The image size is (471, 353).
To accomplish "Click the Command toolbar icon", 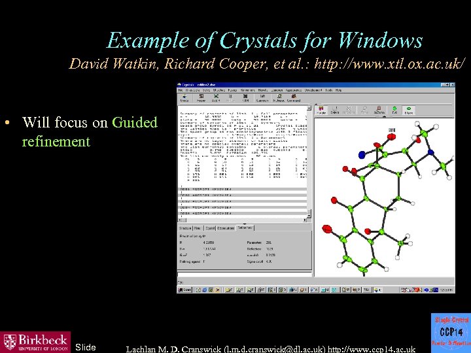I will pos(294,98).
